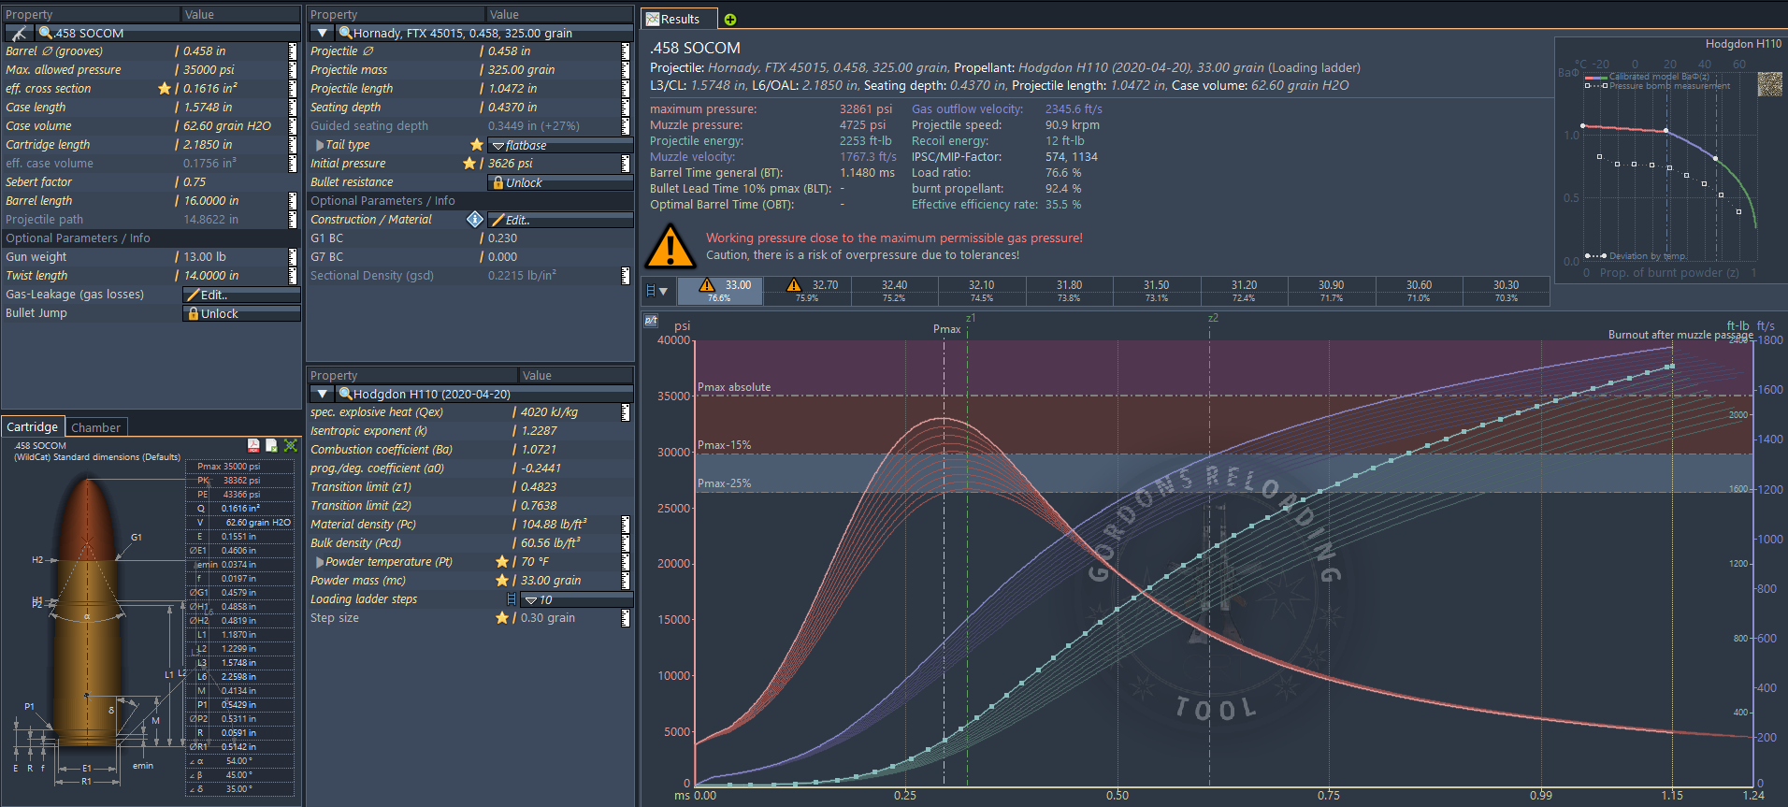Screen dimensions: 1788x807
Task: Unlock the Bullet resistance parameter
Action: pos(560,183)
